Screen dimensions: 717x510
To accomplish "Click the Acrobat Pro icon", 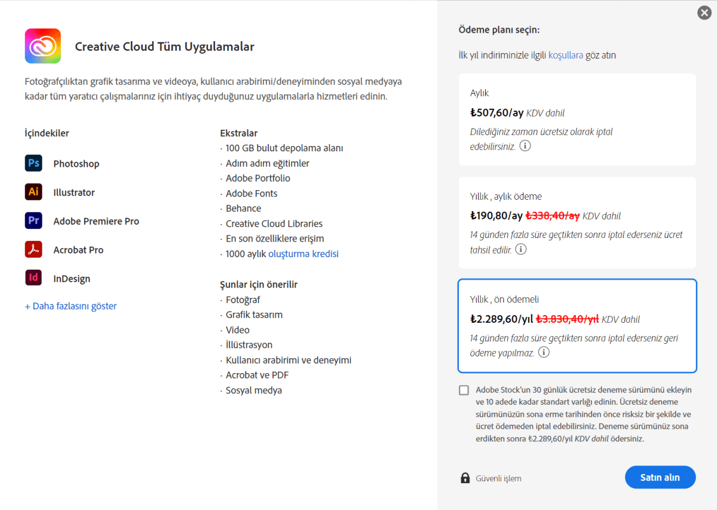I will coord(34,249).
